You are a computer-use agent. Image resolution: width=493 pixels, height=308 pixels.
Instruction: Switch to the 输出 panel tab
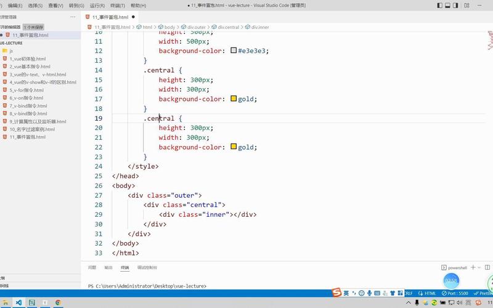(x=108, y=267)
